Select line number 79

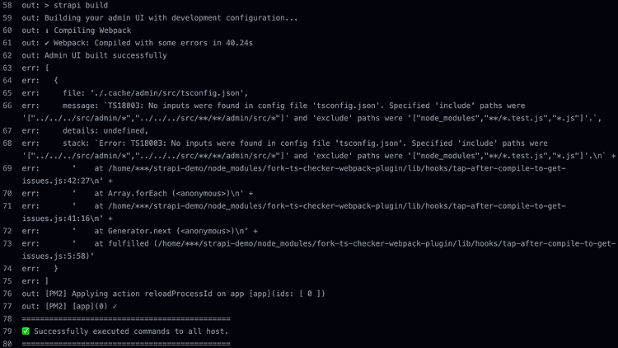pyautogui.click(x=7, y=332)
